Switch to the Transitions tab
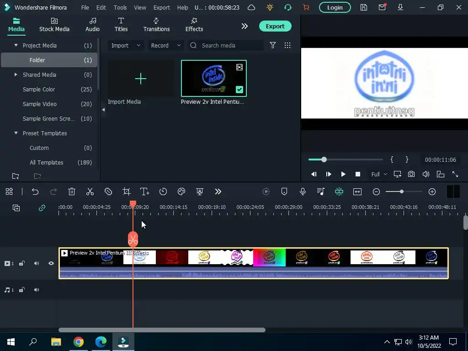 156,25
